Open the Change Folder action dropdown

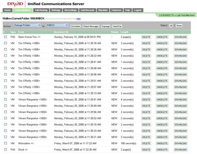click(27, 25)
